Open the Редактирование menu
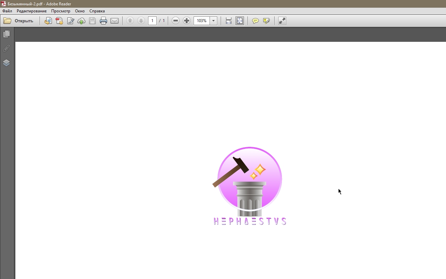446x279 pixels. click(x=31, y=11)
